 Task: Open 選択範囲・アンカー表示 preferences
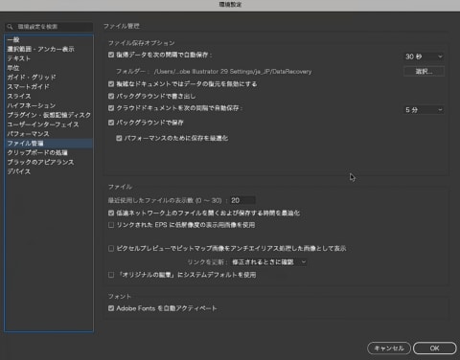(49, 49)
